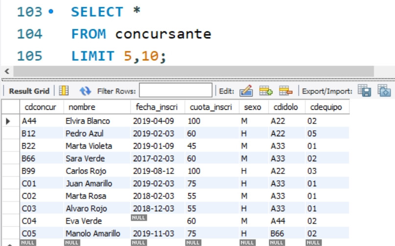Click the cdidolo cell A44 for Eva Verde

coord(287,221)
